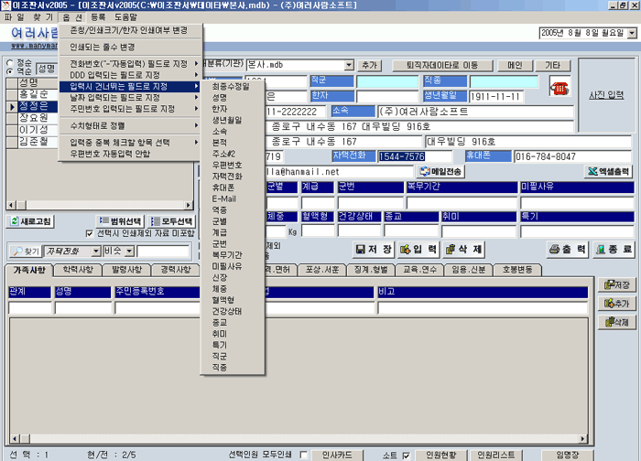Viewport: 641px width, 461px height.
Task: Toggle 선택시 인쇄제외 자료 미포함 checkbox
Action: click(x=89, y=233)
